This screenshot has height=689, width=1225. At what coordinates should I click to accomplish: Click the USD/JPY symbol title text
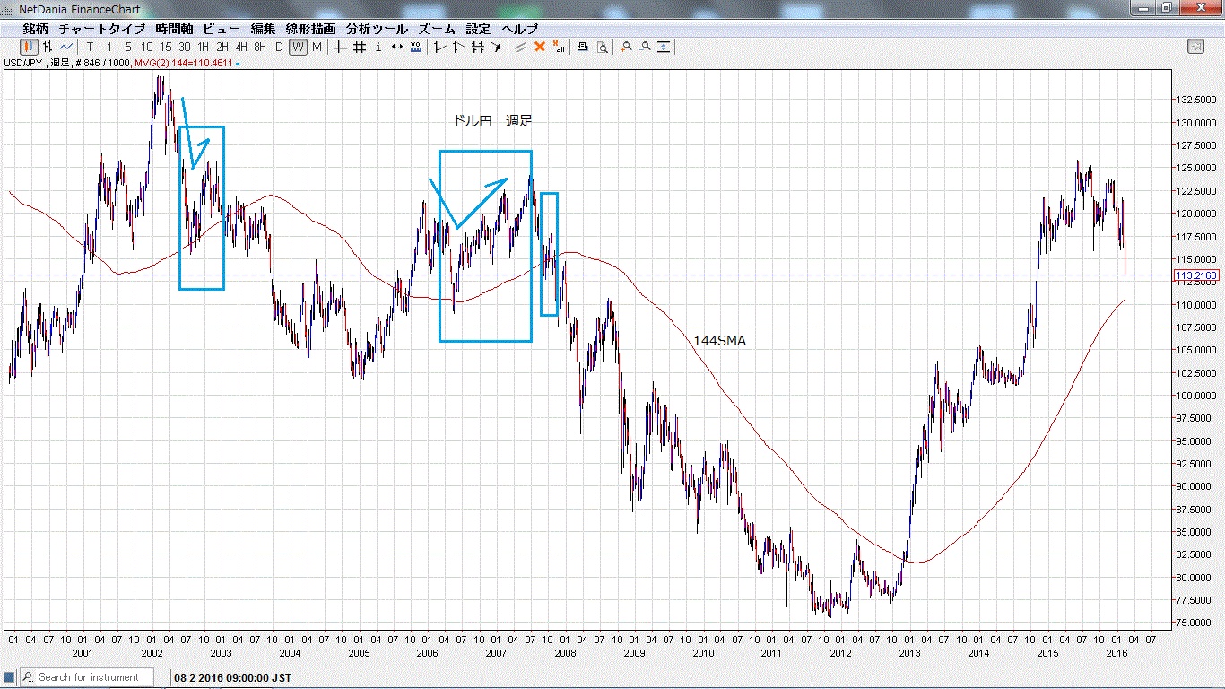pyautogui.click(x=24, y=63)
